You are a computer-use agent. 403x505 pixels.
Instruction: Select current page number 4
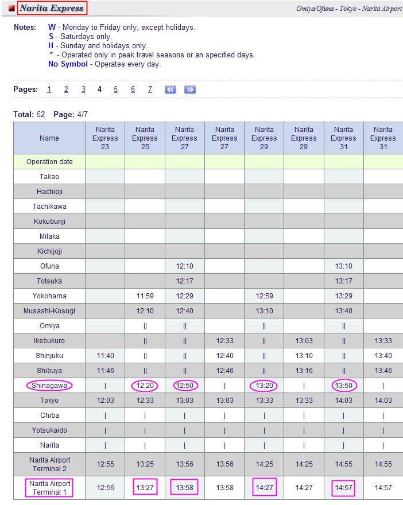coord(99,89)
